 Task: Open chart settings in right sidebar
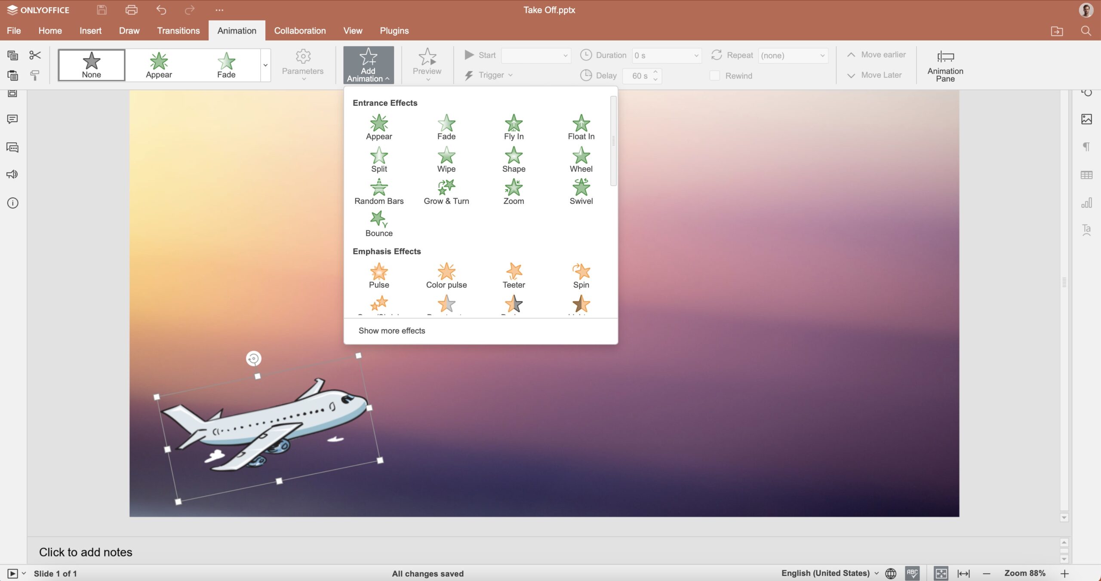coord(1086,203)
